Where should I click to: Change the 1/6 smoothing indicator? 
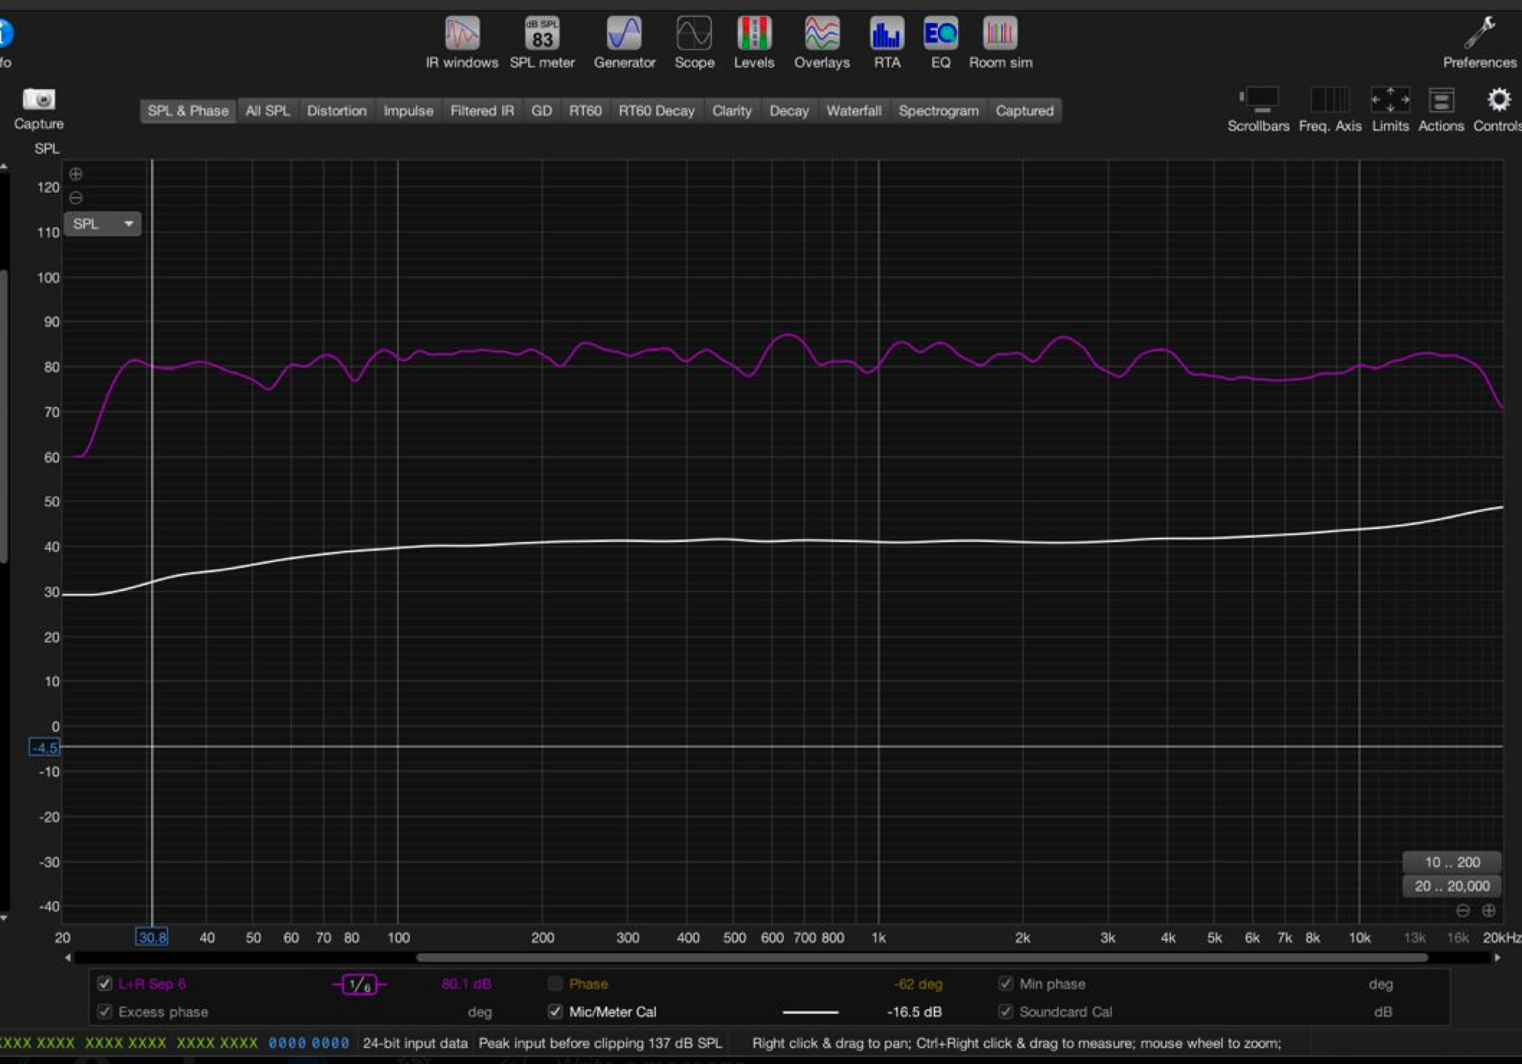359,984
